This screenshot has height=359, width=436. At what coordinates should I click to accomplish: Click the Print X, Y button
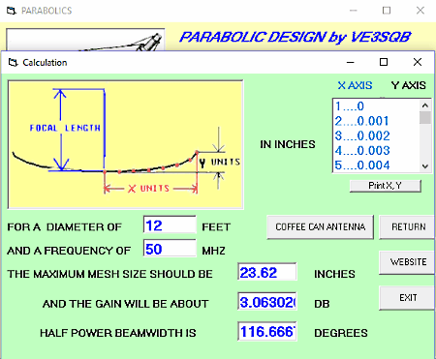[x=386, y=186]
